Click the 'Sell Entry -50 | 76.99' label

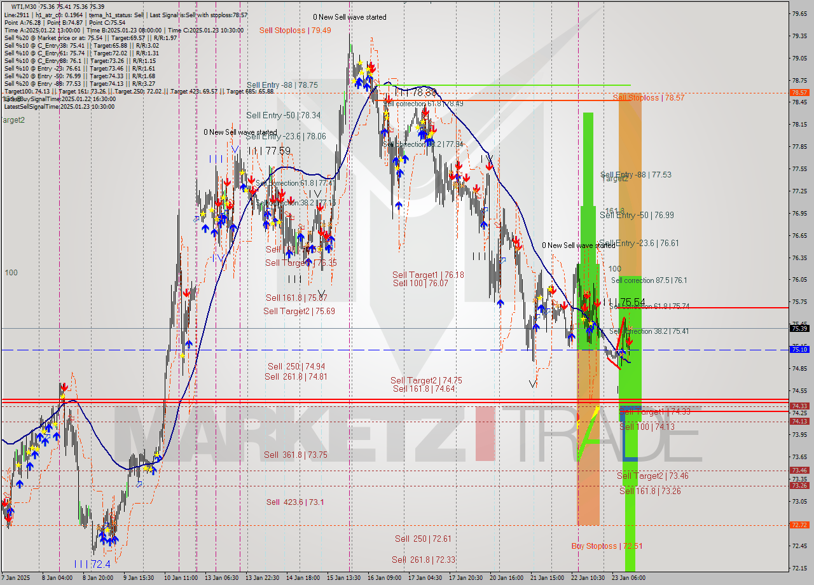click(637, 215)
